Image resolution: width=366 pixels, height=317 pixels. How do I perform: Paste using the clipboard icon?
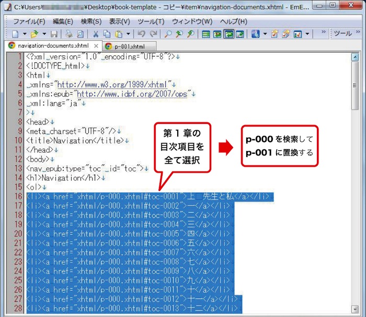pos(119,34)
